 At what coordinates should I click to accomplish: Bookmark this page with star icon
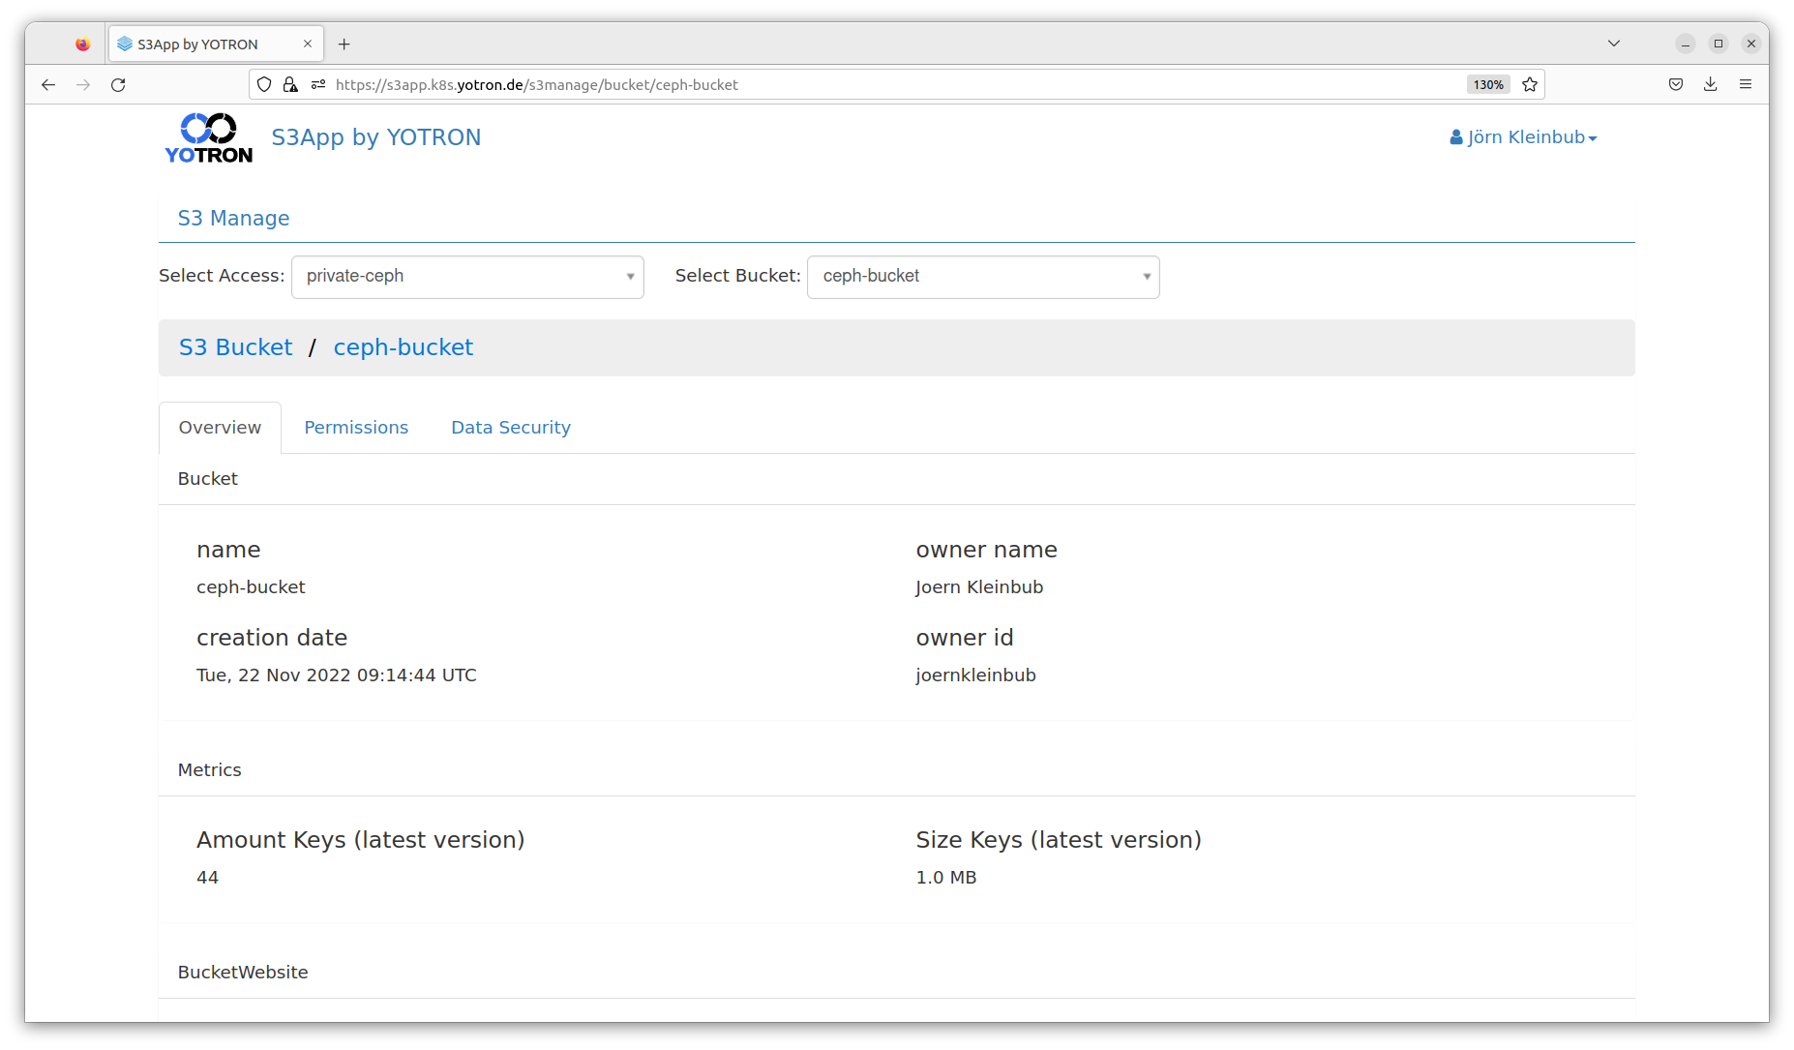coord(1530,85)
